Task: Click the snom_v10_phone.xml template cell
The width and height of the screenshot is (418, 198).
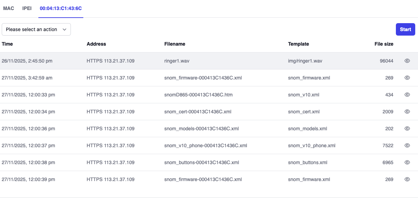Action: coord(312,145)
